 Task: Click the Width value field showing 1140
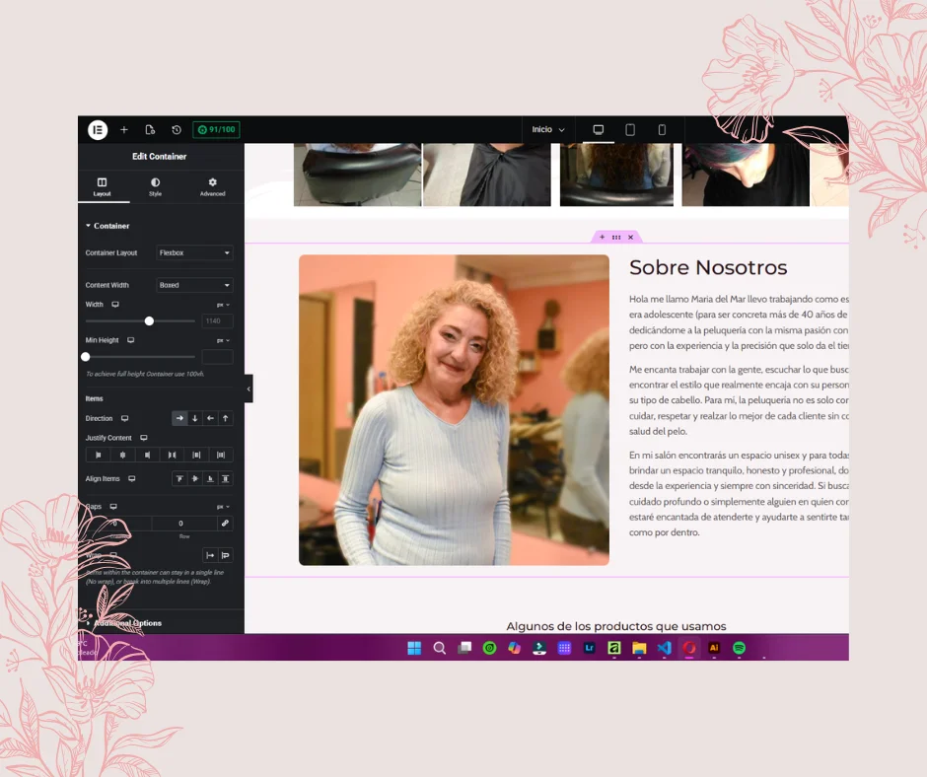[217, 321]
